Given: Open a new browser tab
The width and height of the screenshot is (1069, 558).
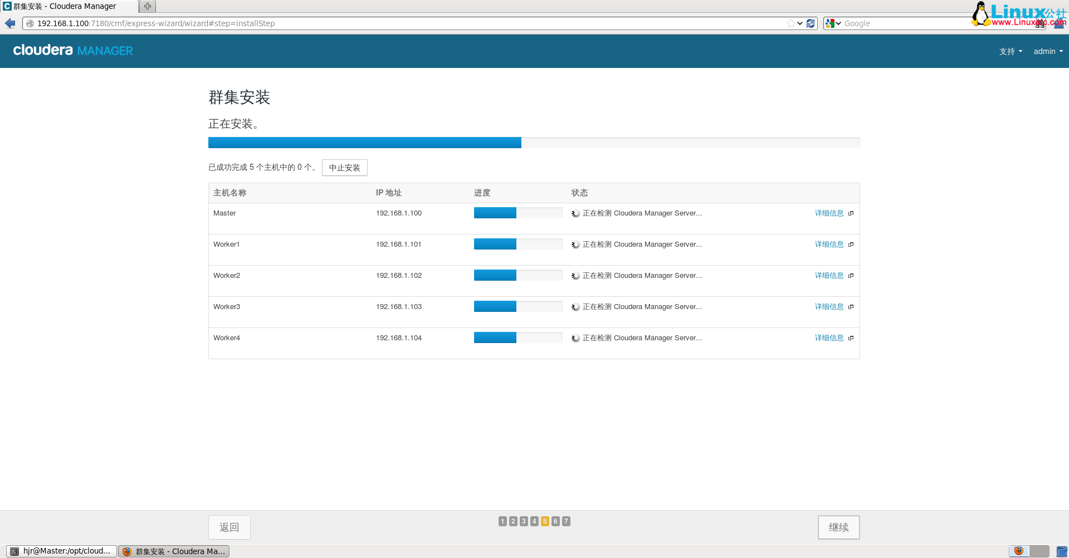Looking at the screenshot, I should pyautogui.click(x=147, y=6).
